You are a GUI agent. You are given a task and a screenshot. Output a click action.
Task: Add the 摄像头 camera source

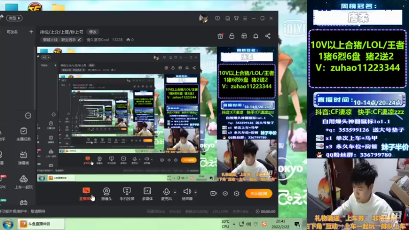[x=106, y=194]
